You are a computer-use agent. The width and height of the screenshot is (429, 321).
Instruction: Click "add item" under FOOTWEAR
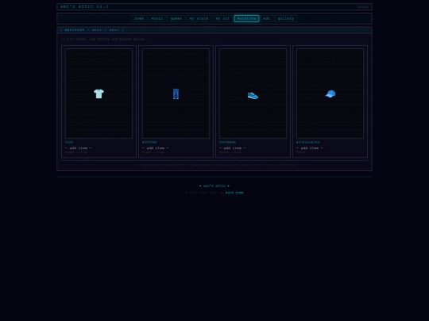coord(233,148)
